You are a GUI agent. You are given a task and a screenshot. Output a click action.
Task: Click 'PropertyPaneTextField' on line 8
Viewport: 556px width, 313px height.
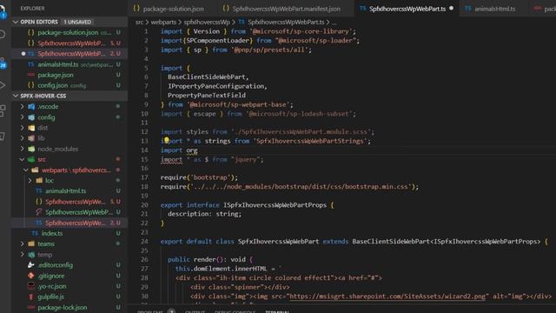[x=207, y=95]
